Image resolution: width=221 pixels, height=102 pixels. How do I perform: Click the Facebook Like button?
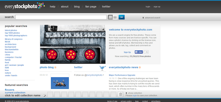139,52
